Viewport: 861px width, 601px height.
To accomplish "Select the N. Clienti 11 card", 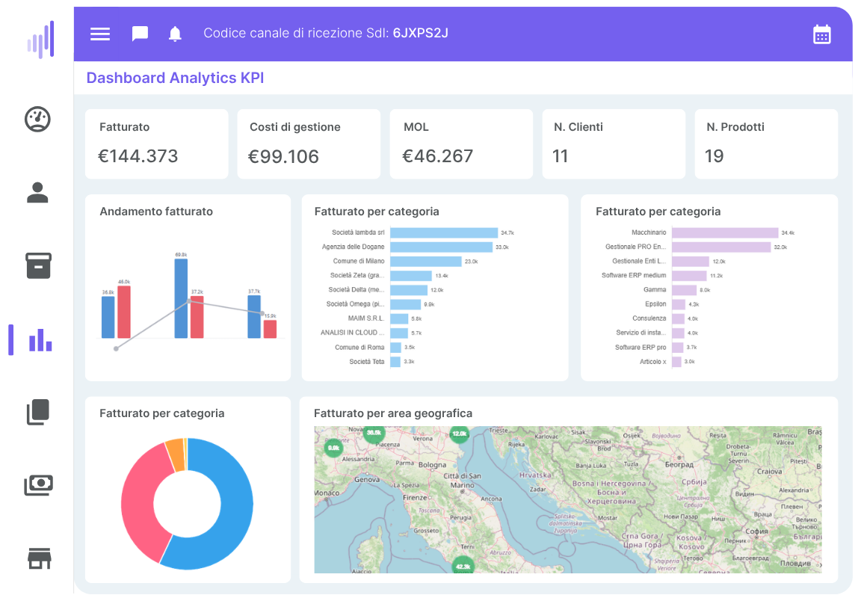I will pos(614,144).
